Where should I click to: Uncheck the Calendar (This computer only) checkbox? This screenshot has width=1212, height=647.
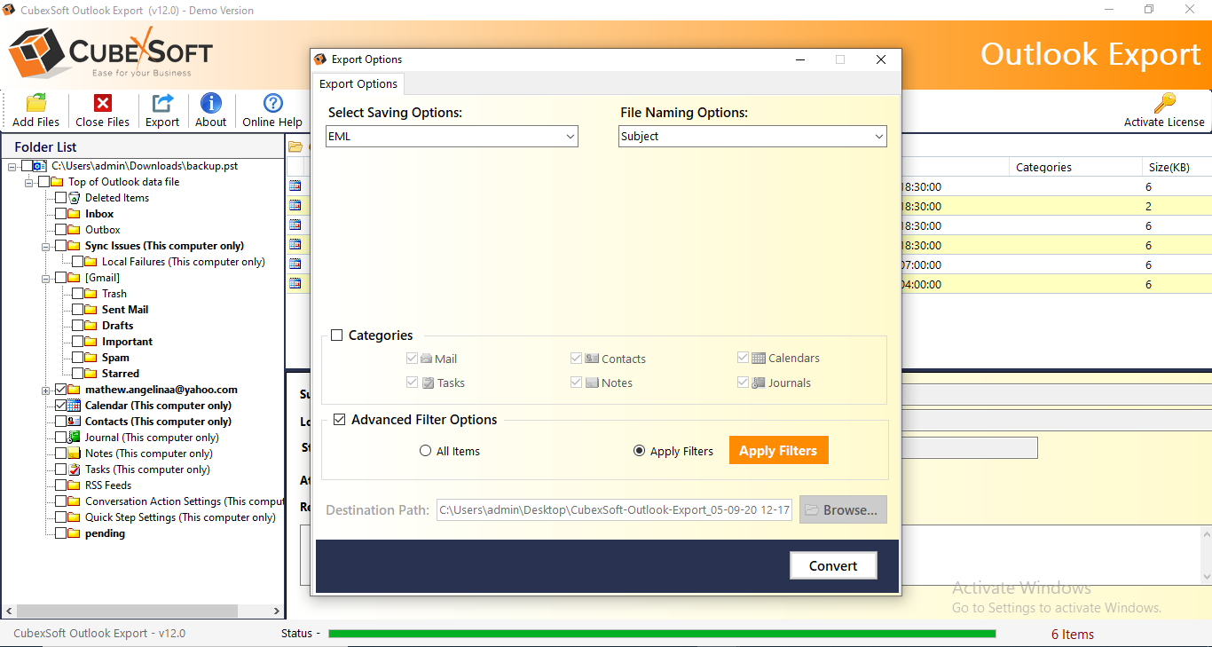pos(60,406)
